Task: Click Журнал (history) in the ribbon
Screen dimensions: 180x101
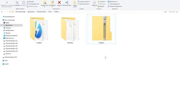Action: click(101, 6)
